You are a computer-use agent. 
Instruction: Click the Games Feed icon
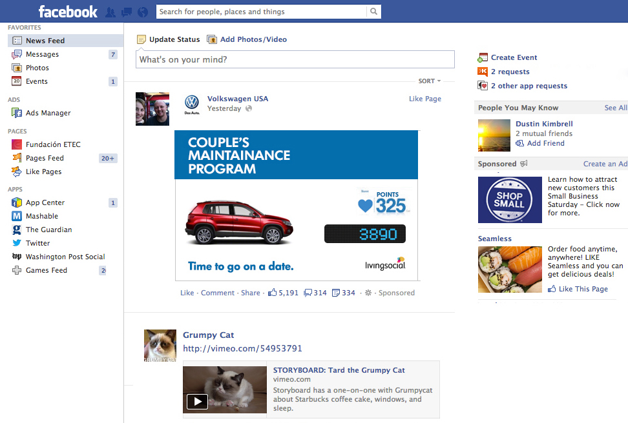pyautogui.click(x=17, y=270)
